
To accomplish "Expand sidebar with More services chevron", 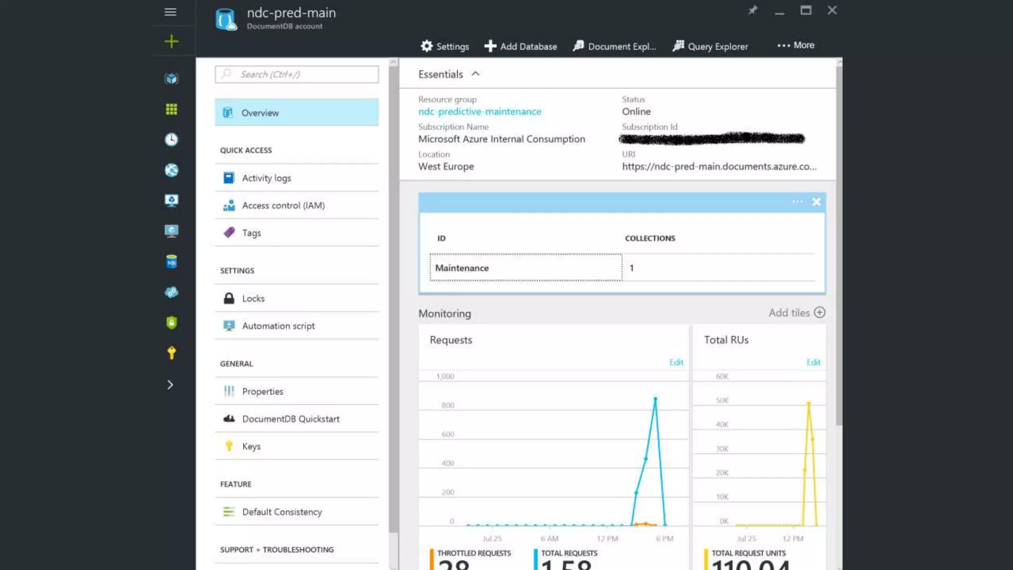I will pos(170,385).
